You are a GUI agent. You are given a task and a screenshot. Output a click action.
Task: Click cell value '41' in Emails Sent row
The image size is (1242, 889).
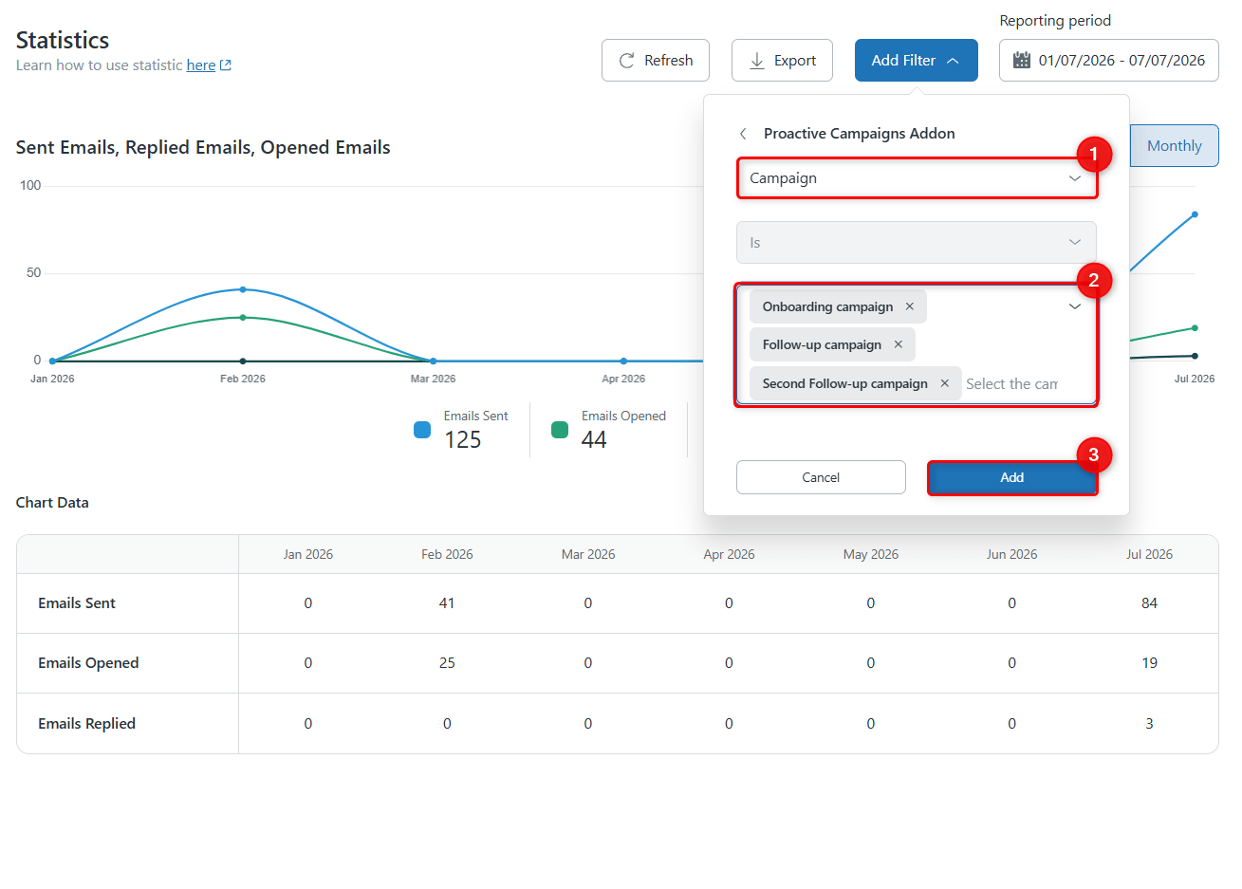point(447,603)
